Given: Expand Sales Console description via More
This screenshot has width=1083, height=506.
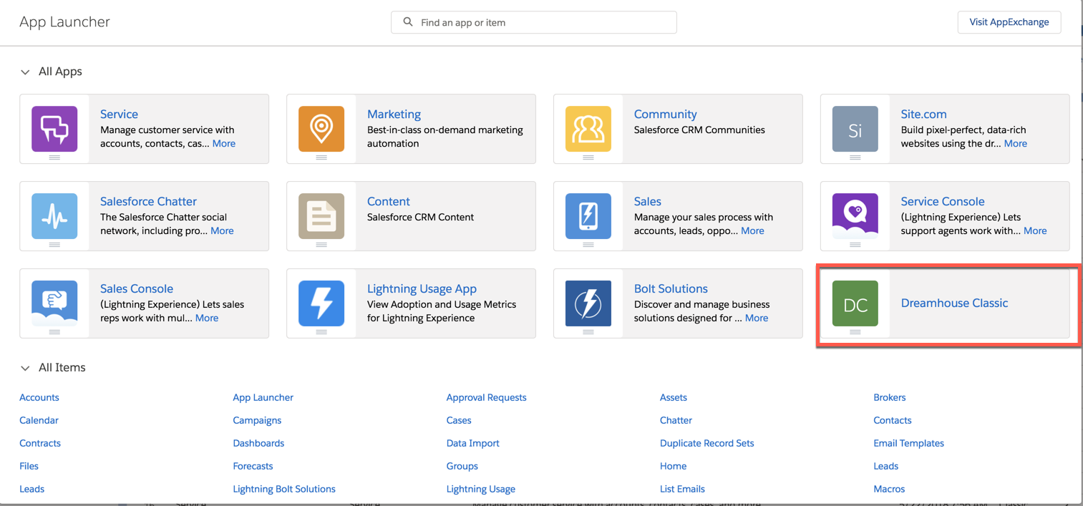Looking at the screenshot, I should pos(207,318).
